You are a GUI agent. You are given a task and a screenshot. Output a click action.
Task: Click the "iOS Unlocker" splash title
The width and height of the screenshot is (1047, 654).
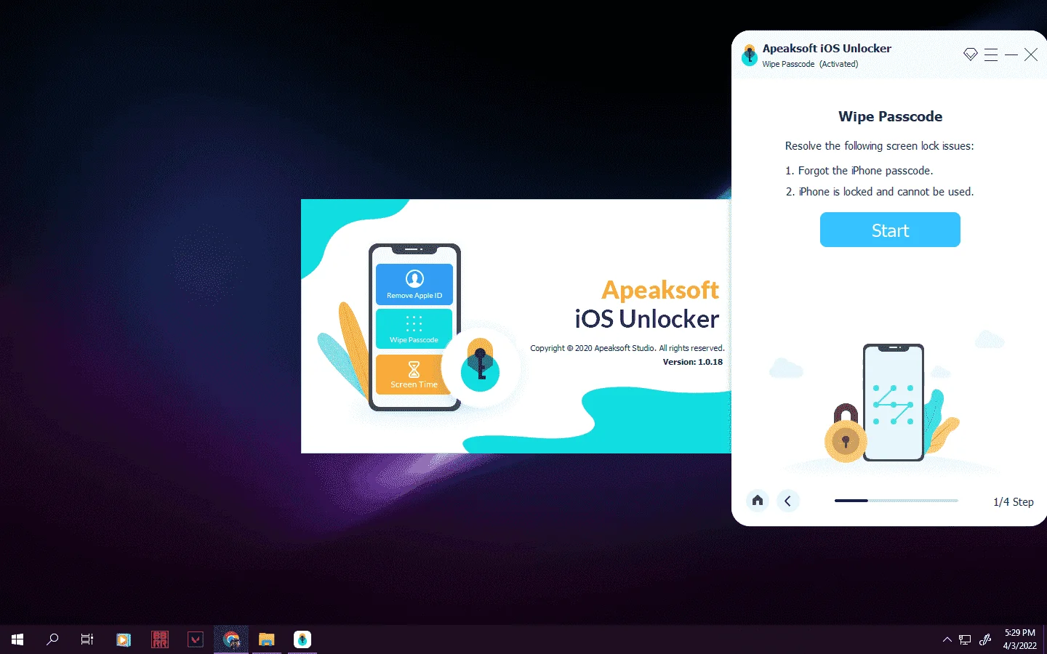[x=647, y=319]
